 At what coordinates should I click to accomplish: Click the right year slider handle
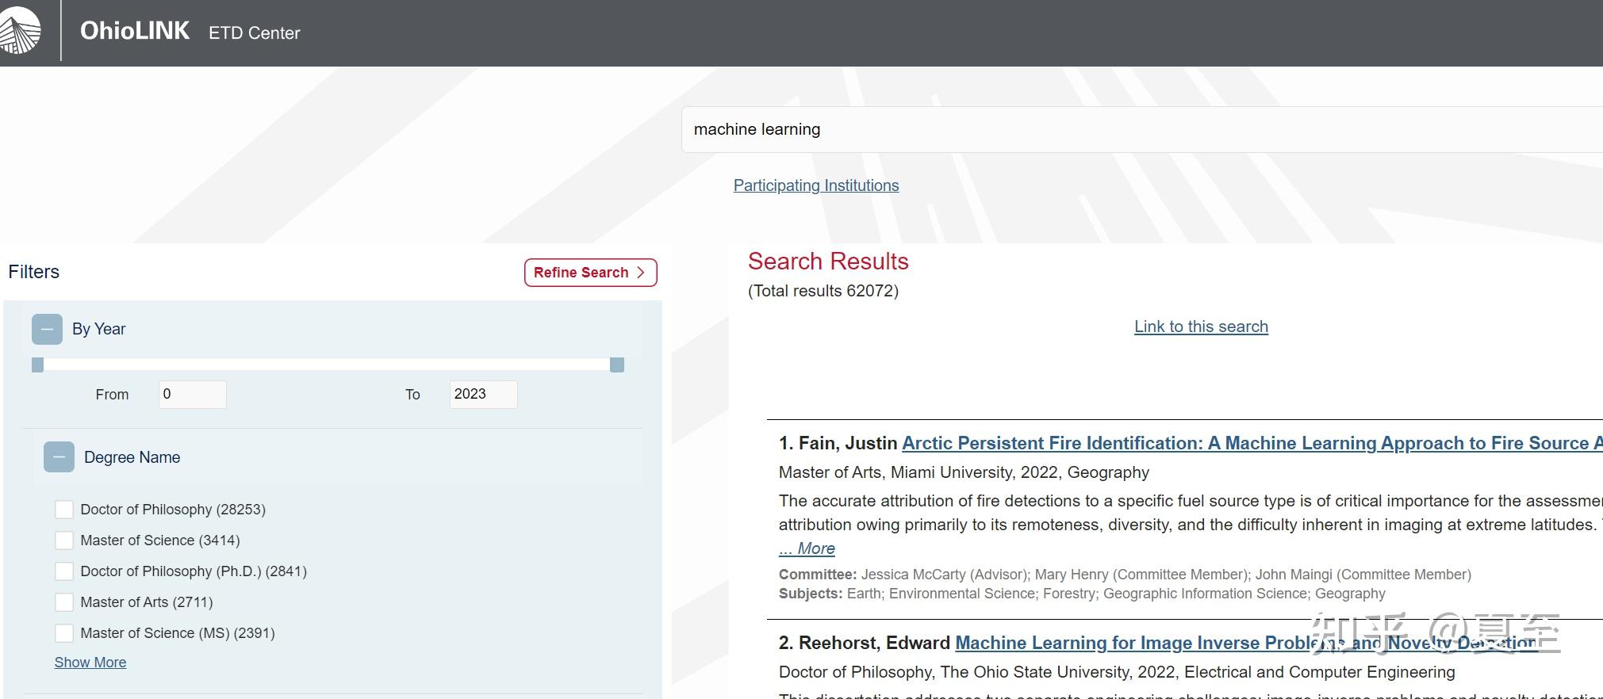point(617,365)
